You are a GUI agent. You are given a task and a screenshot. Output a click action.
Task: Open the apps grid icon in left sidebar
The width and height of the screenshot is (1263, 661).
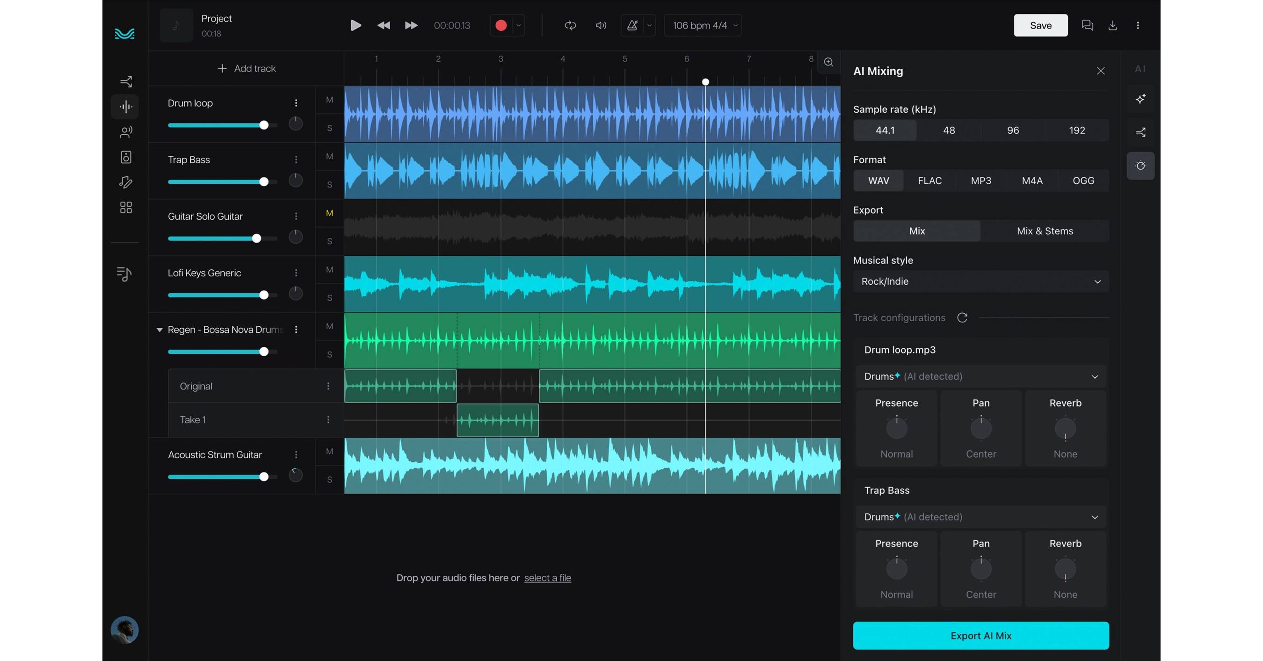pyautogui.click(x=126, y=208)
